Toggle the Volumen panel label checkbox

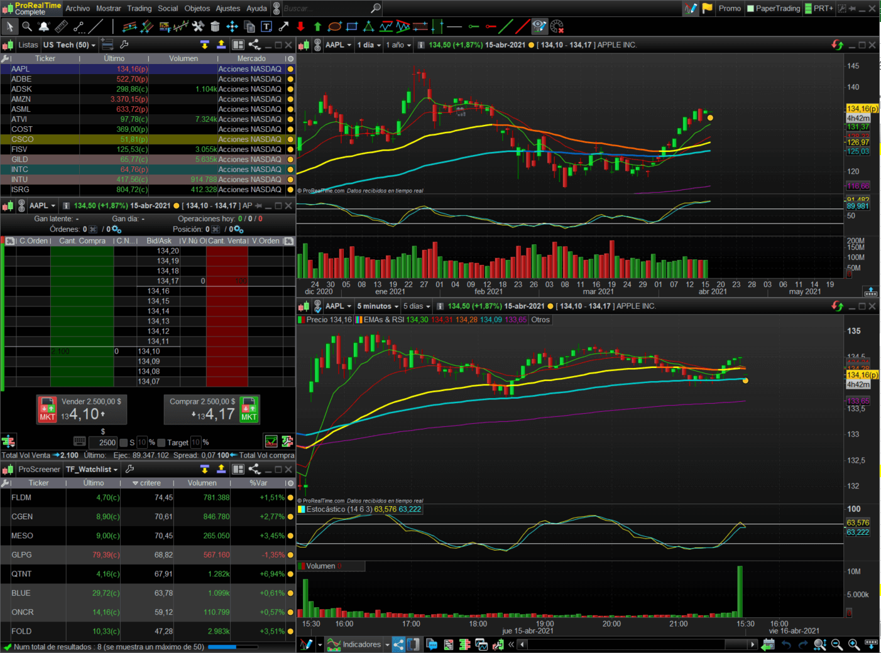point(302,566)
